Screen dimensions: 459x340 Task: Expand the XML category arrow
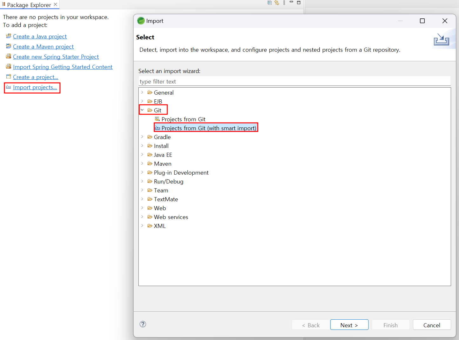[x=142, y=226]
